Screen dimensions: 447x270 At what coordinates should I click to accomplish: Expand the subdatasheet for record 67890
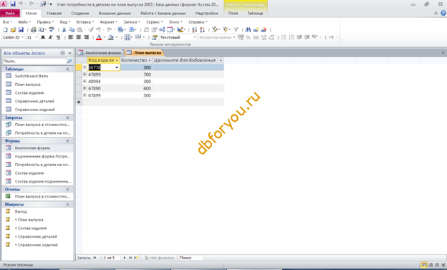pyautogui.click(x=85, y=88)
